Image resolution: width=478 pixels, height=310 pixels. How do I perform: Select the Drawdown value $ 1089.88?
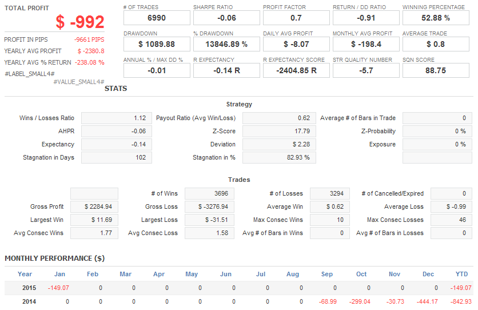tap(157, 44)
